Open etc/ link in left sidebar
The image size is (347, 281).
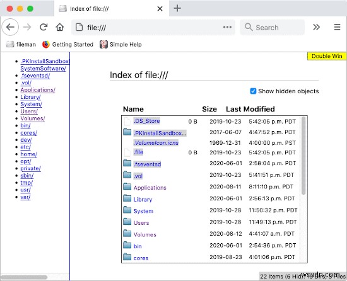[25, 147]
